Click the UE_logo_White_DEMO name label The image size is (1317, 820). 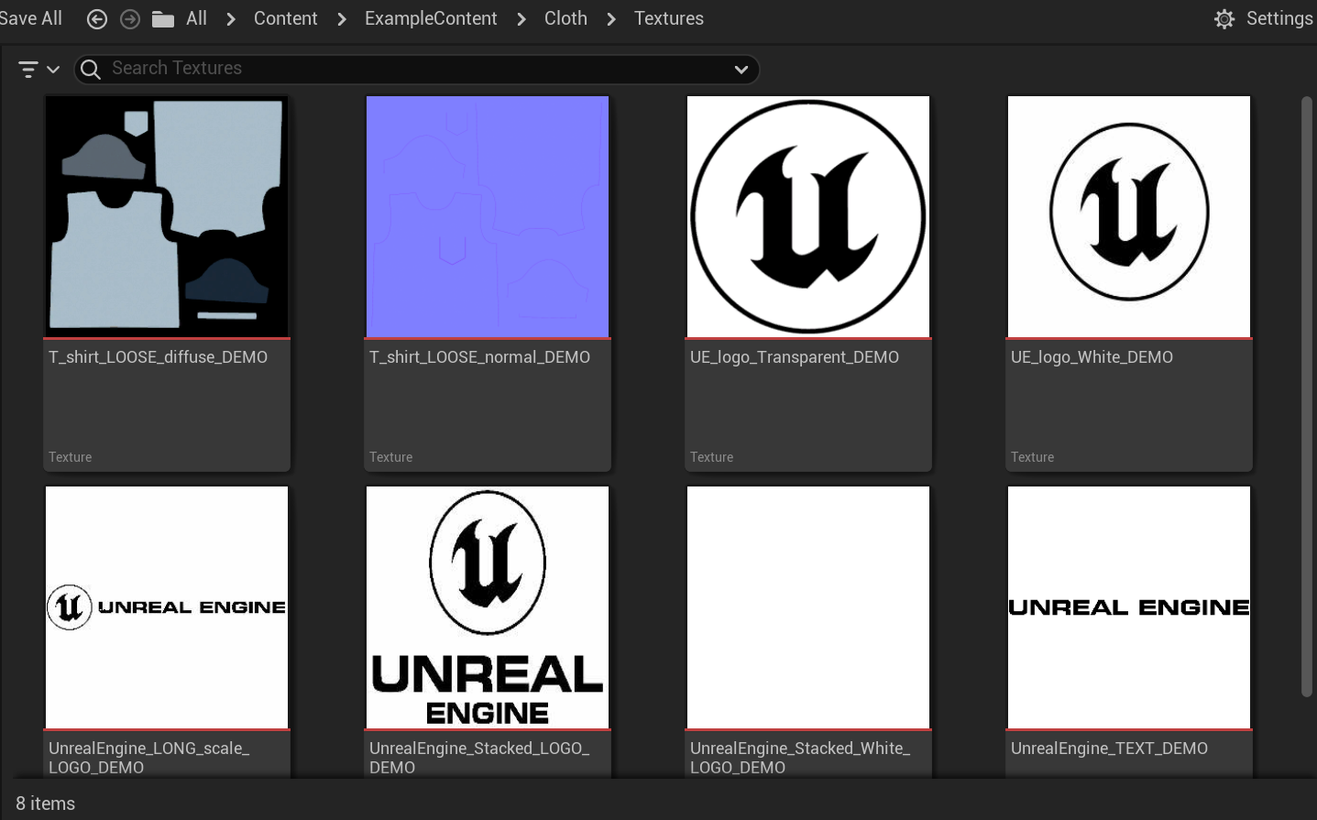tap(1092, 357)
